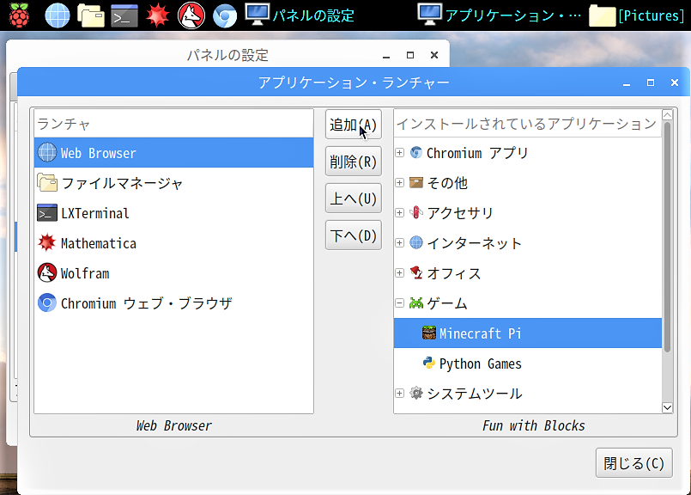Click the Chromium アプリ category icon
The height and width of the screenshot is (495, 691).
[x=416, y=153]
